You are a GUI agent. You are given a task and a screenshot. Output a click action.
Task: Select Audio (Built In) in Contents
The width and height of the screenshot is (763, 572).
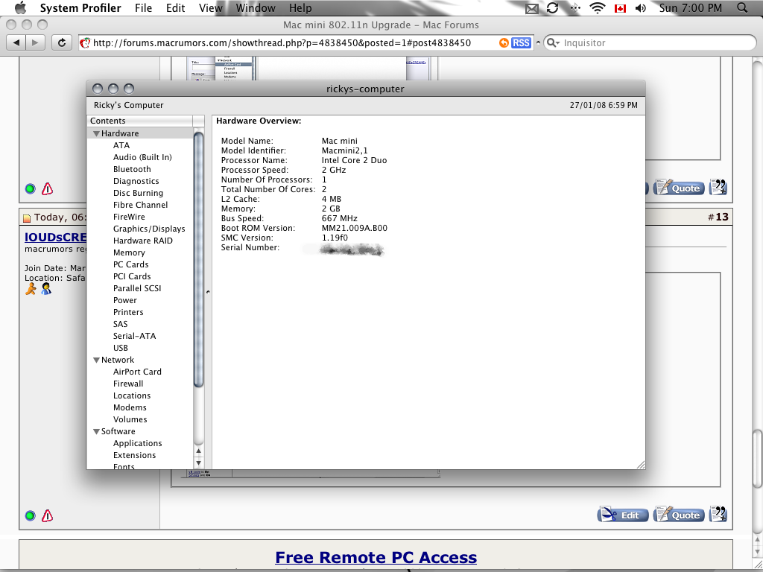pos(142,157)
